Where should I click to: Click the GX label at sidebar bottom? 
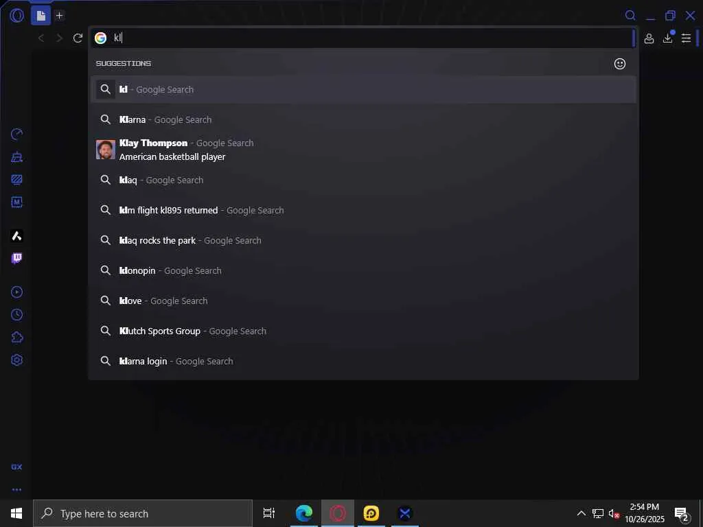(x=16, y=467)
